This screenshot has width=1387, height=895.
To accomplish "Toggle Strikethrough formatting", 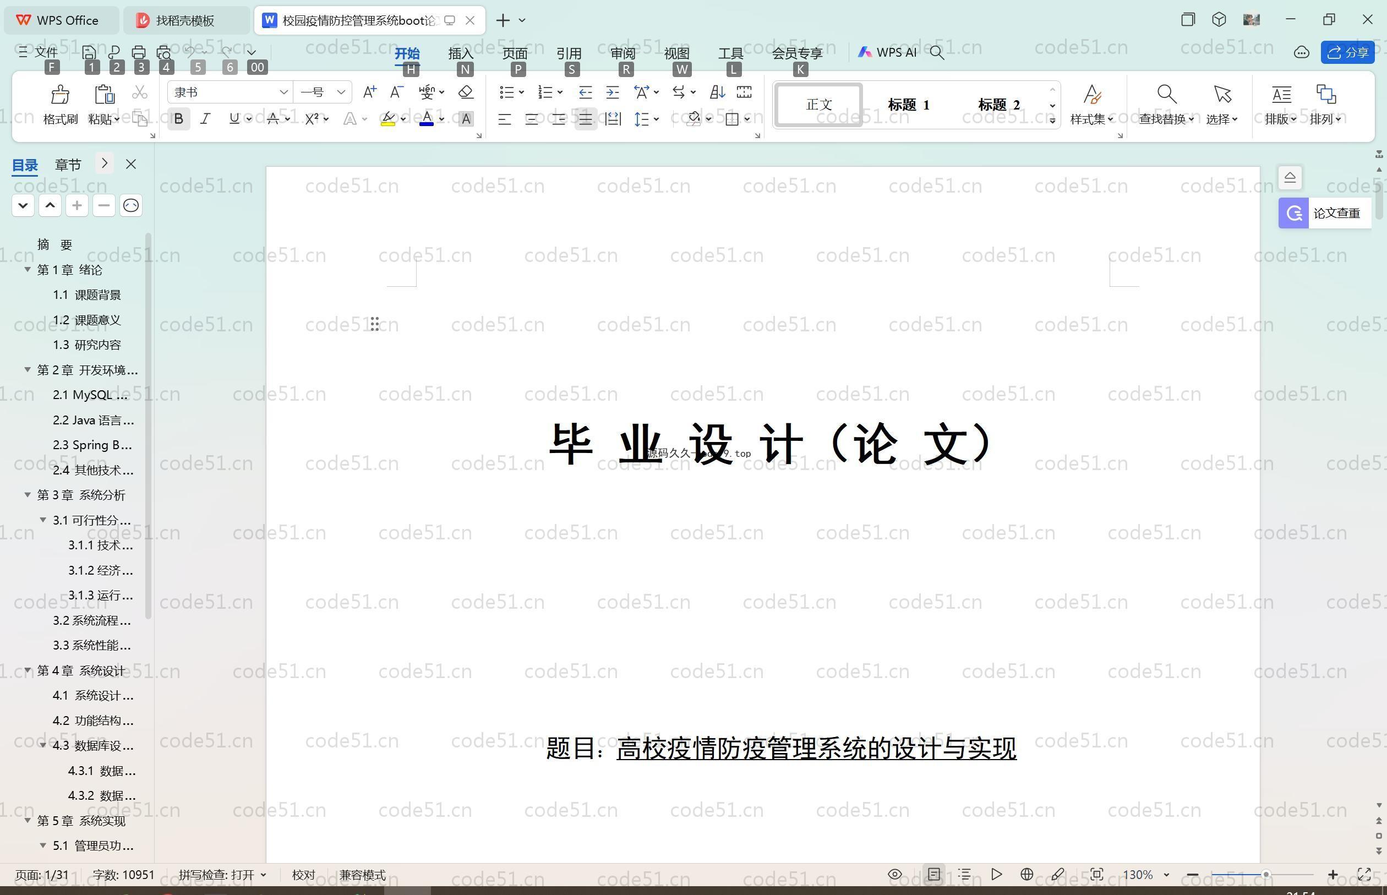I will (x=272, y=119).
